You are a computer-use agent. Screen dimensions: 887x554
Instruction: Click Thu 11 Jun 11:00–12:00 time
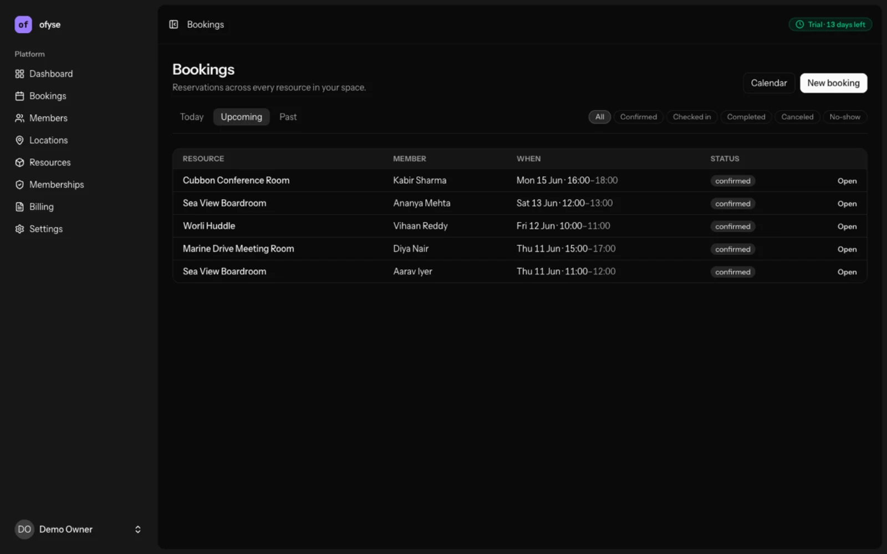pyautogui.click(x=566, y=271)
